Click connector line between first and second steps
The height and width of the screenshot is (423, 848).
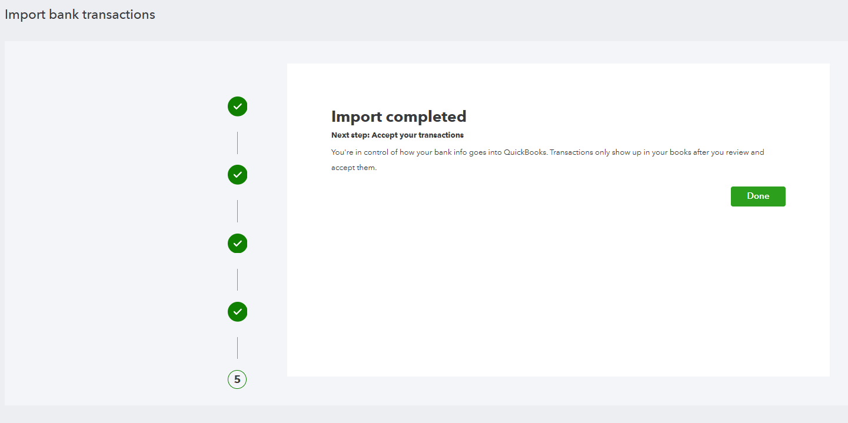point(237,142)
